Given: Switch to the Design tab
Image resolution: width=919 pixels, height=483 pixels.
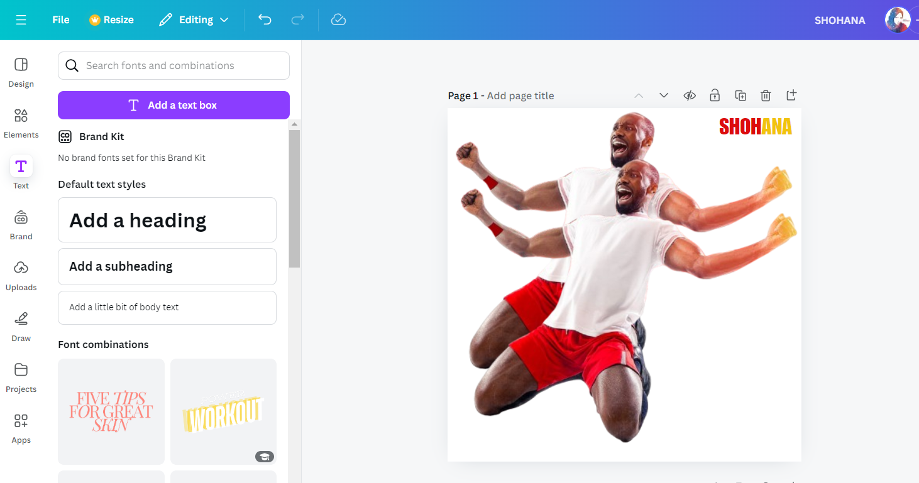Looking at the screenshot, I should (x=21, y=72).
